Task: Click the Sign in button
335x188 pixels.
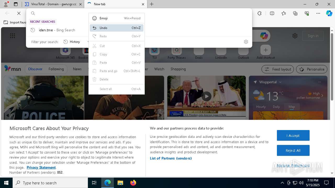Action: (x=313, y=36)
